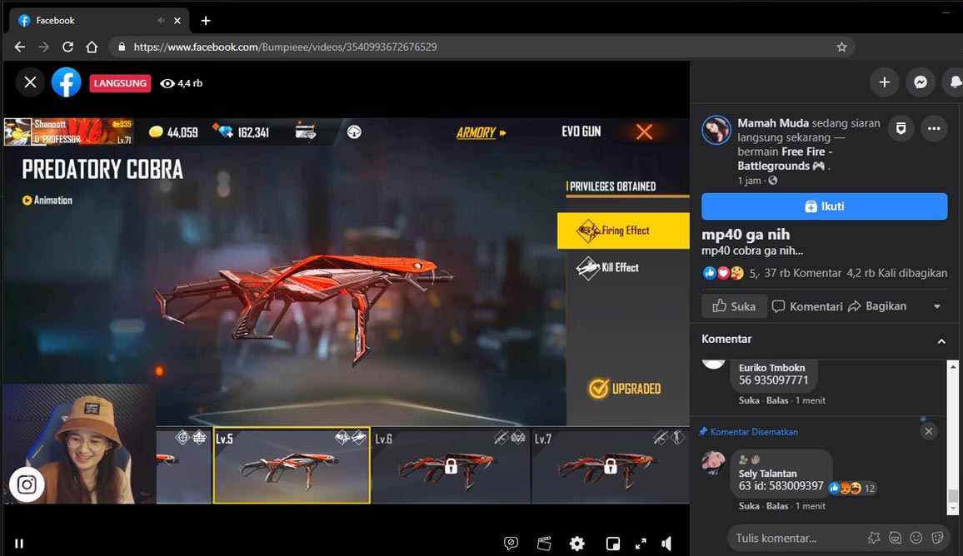This screenshot has width=963, height=556.
Task: Switch video to picture-in-picture mode
Action: (612, 544)
